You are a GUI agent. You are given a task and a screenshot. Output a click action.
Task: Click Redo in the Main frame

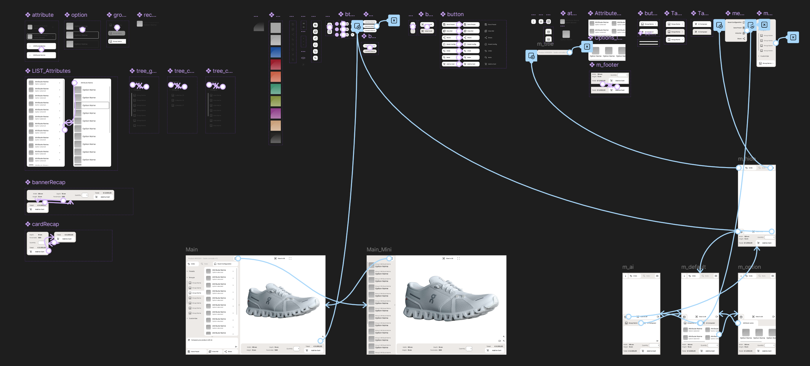point(205,264)
